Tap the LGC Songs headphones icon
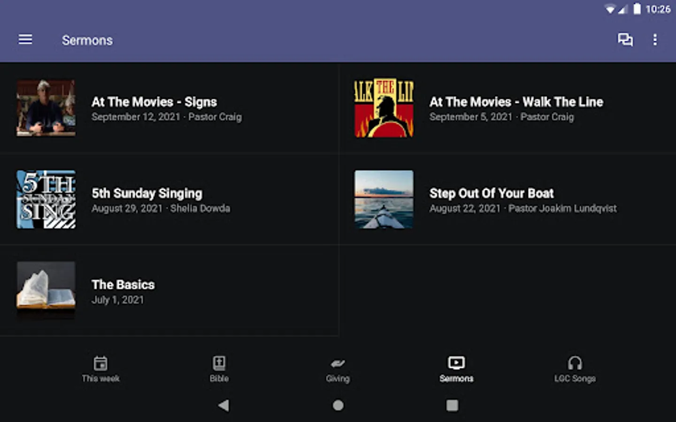 tap(575, 363)
